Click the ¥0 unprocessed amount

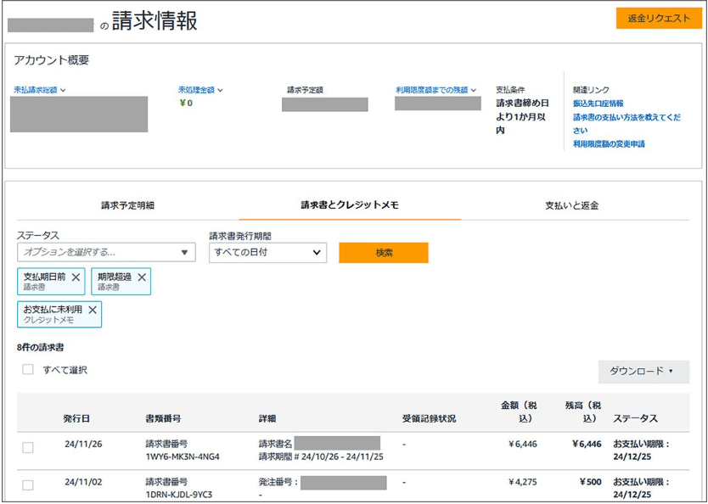186,103
